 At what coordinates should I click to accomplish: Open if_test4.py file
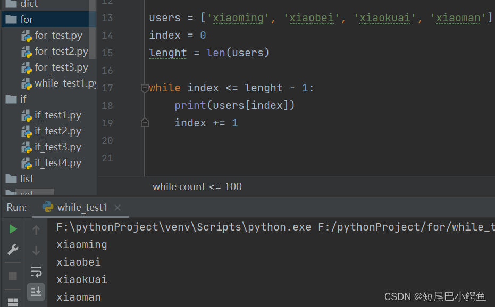coord(58,163)
